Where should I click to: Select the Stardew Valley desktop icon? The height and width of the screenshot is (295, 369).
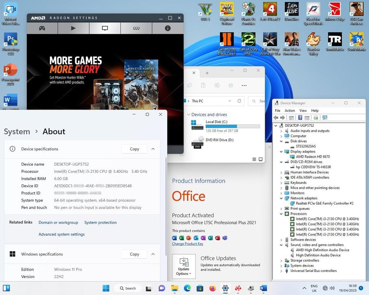point(313,44)
